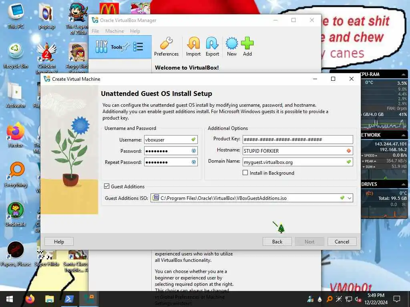Expand the Guest Additions ISO dropdown

(x=349, y=198)
